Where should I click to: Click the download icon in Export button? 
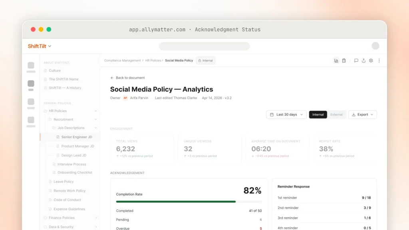[x=354, y=115]
